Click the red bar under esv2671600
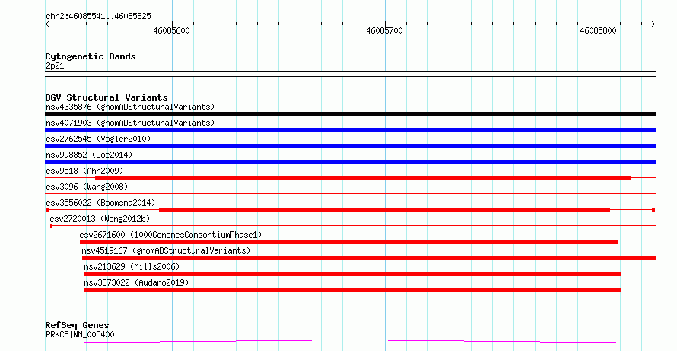The image size is (677, 351). [x=349, y=242]
